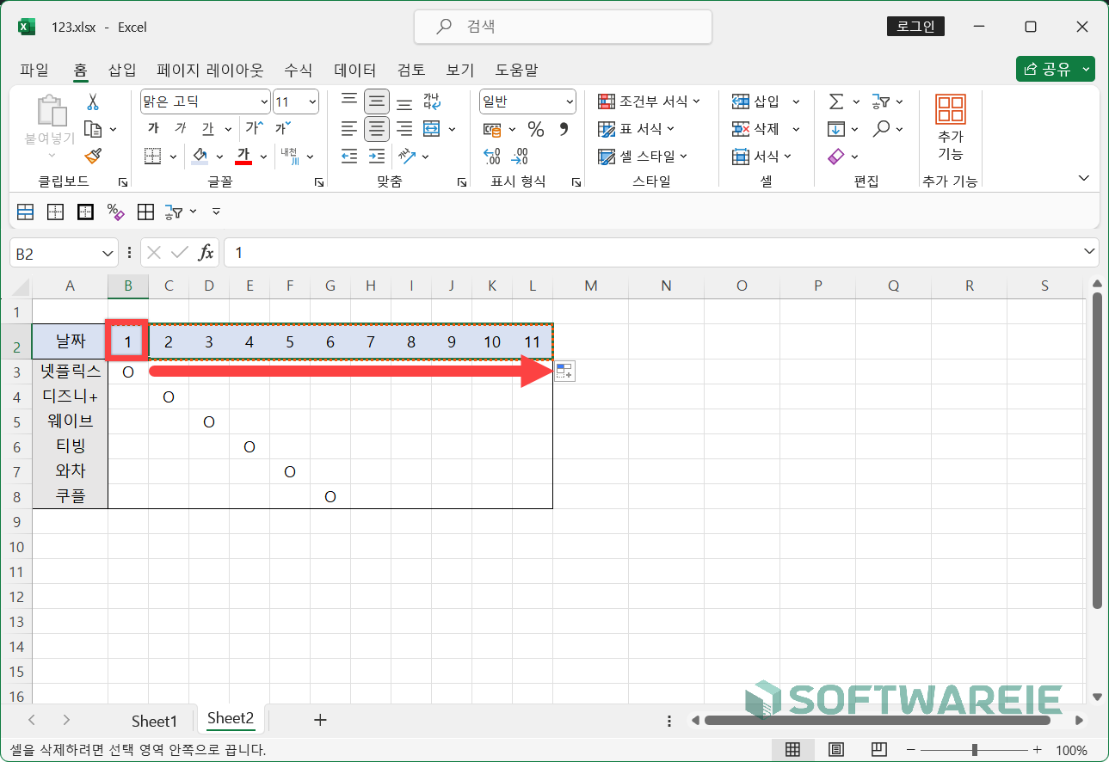The image size is (1109, 762).
Task: Switch to the 수식 tab
Action: click(299, 70)
